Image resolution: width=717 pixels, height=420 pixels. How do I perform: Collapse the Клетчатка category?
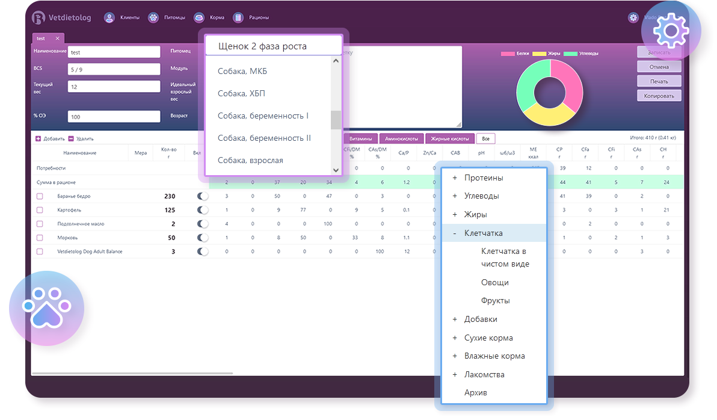455,233
